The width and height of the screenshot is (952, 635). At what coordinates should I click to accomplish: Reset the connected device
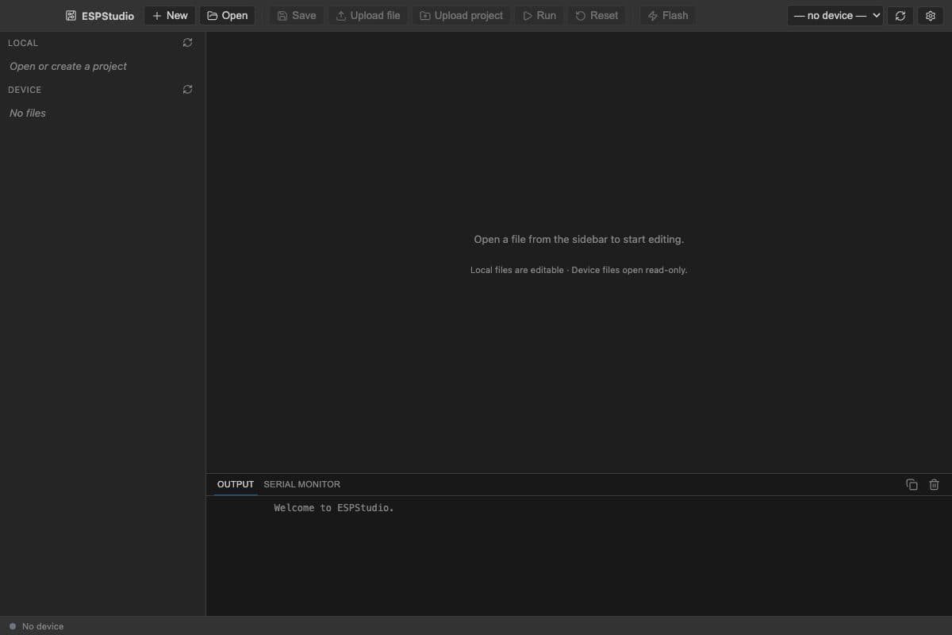(x=597, y=16)
